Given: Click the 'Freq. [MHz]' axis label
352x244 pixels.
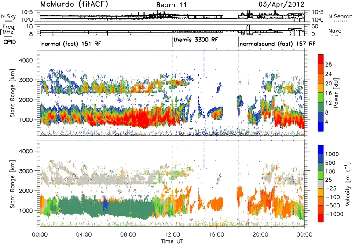Looking at the screenshot, I should pyautogui.click(x=8, y=30).
